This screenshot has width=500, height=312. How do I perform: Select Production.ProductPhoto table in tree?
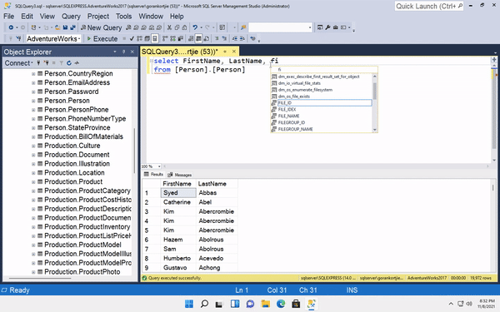coord(82,272)
